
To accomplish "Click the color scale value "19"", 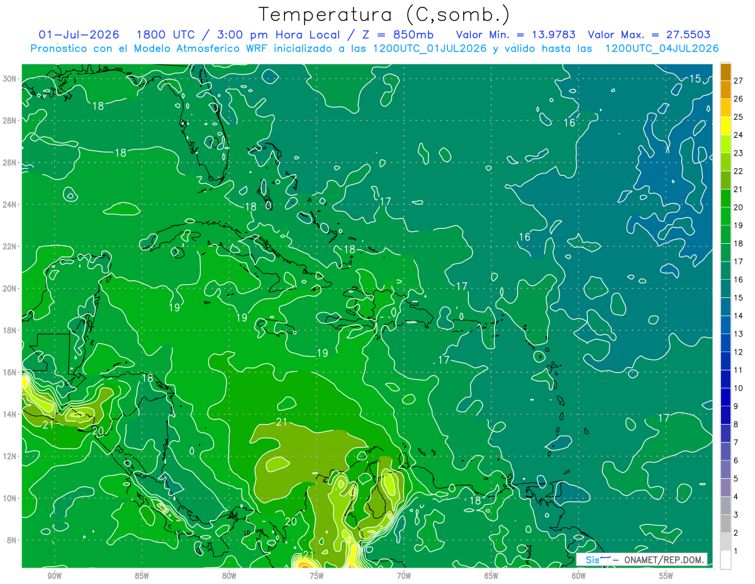I will click(739, 225).
